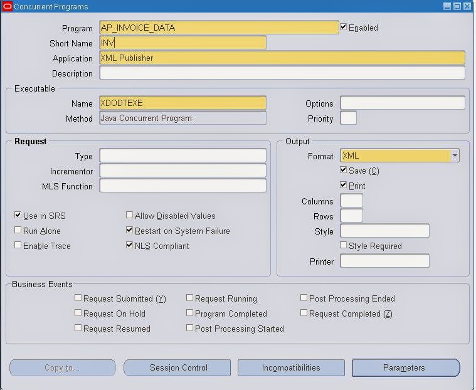This screenshot has height=390, width=476.
Task: Click the Printer field
Action: pyautogui.click(x=385, y=261)
